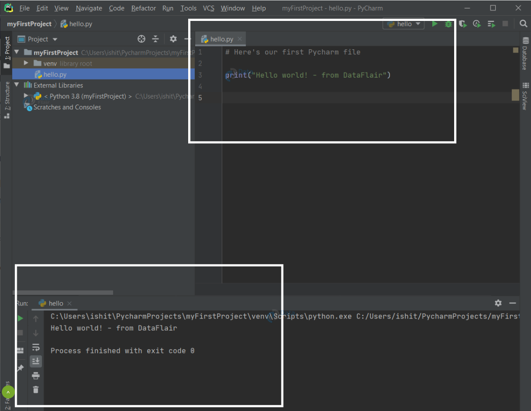Click the print statement on line 3
531x411 pixels.
coord(308,75)
